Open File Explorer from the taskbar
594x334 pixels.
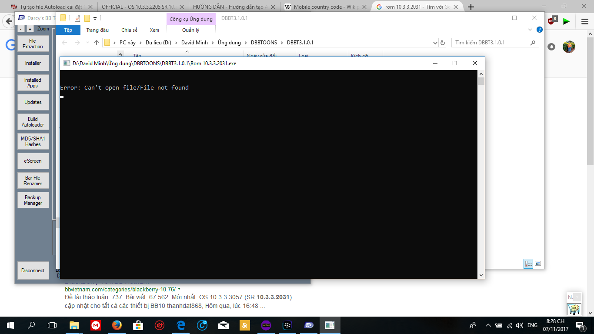74,325
